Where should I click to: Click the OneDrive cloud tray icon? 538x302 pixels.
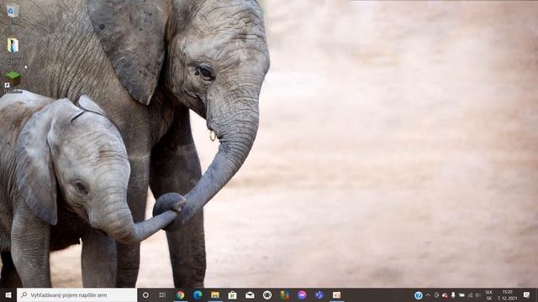coord(445,295)
